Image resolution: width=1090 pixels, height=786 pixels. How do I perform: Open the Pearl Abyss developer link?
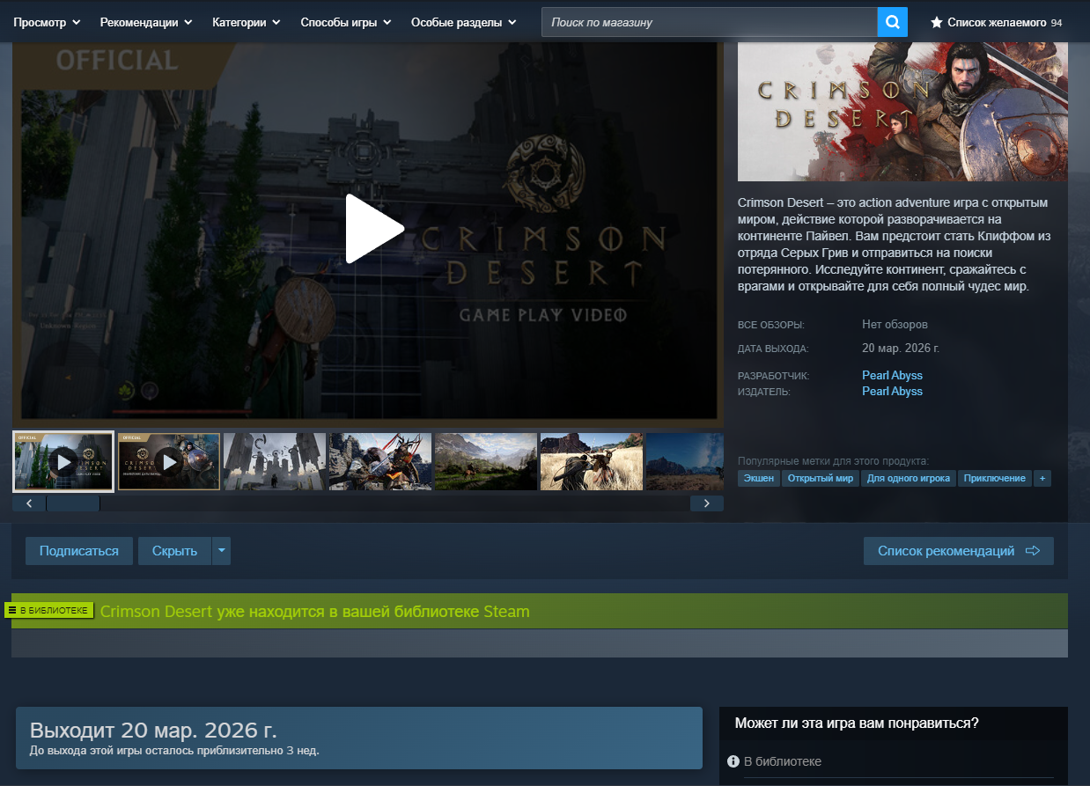click(x=892, y=375)
